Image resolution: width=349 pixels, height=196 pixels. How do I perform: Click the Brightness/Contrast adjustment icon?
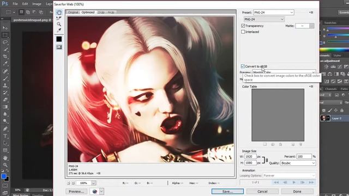[326, 66]
